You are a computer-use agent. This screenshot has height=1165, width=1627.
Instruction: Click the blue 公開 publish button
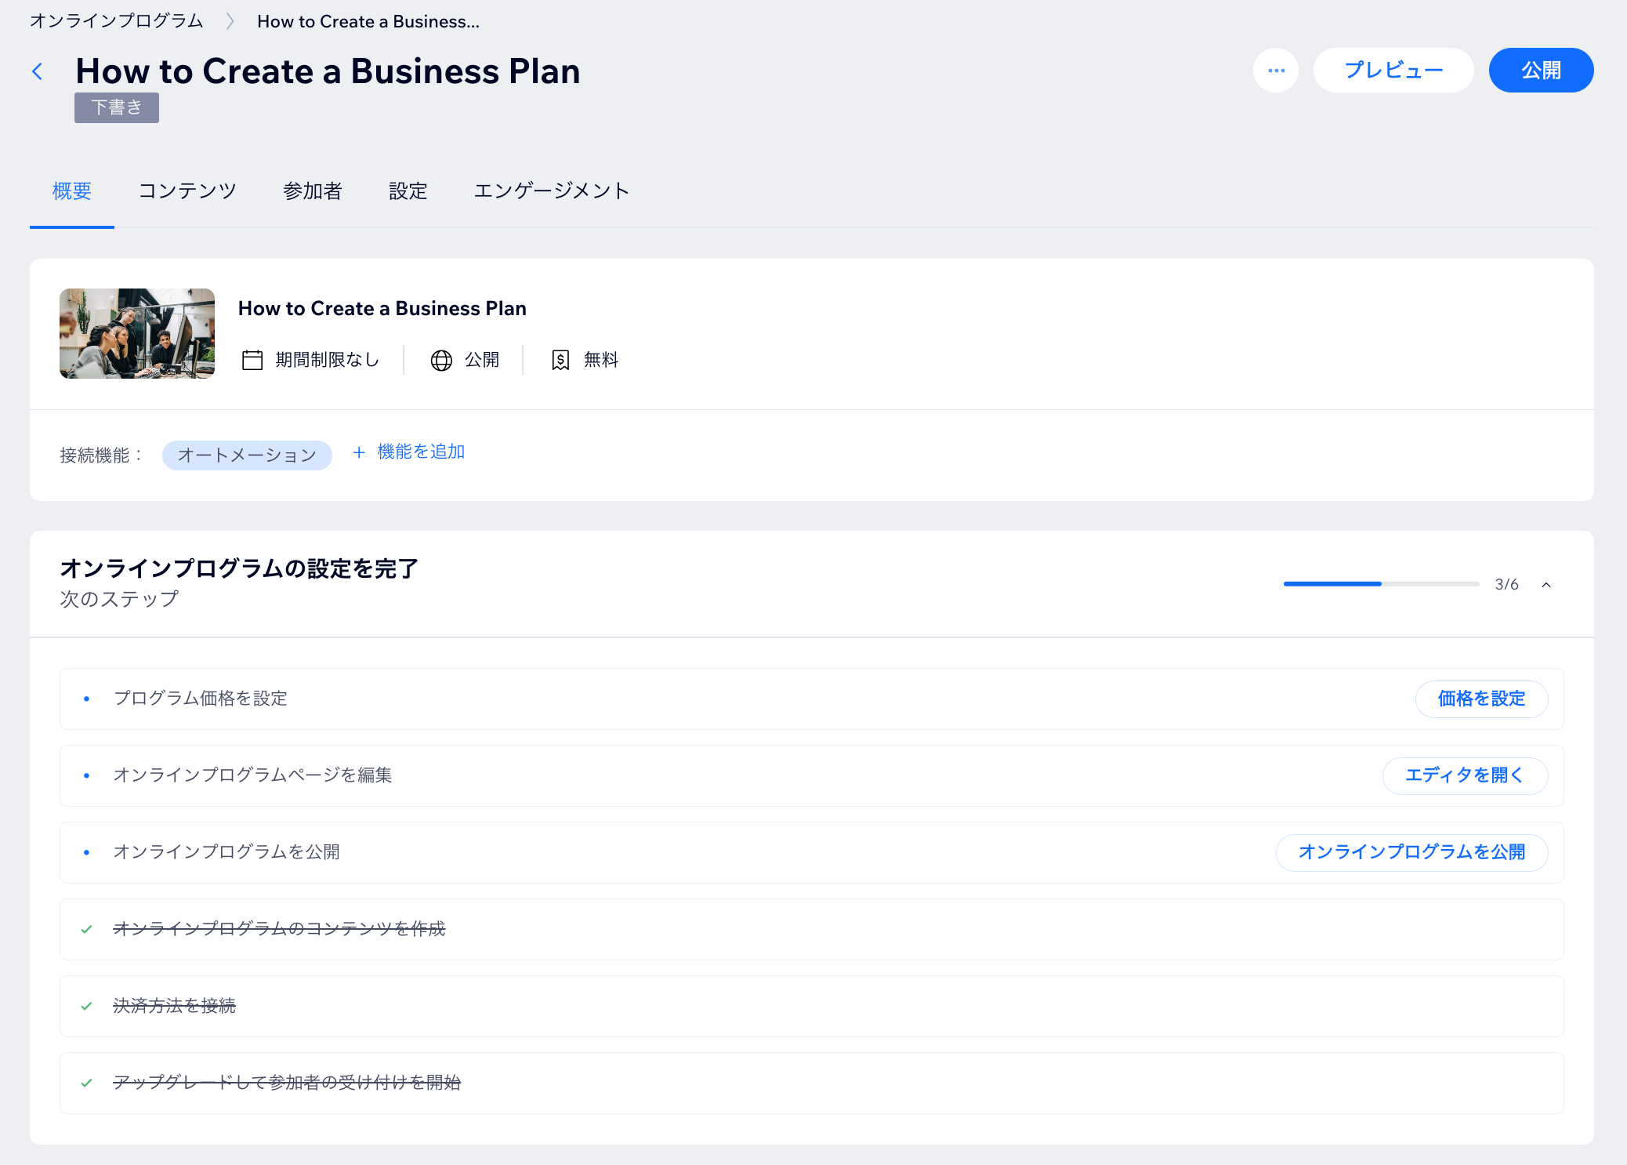(1541, 71)
